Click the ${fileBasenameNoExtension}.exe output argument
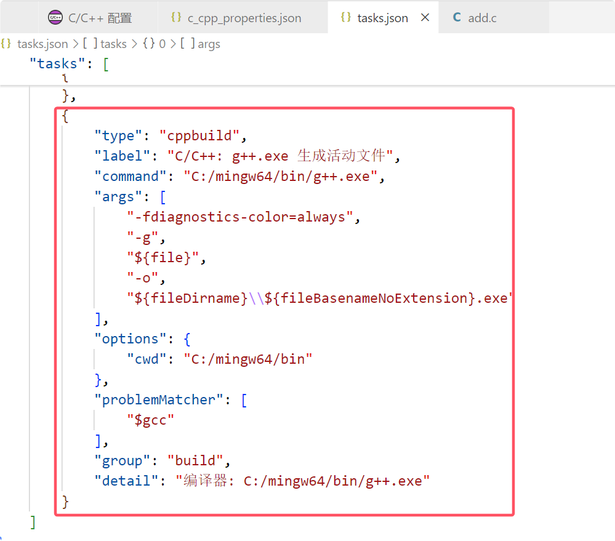Screen dimensions: 615x541 [320, 299]
